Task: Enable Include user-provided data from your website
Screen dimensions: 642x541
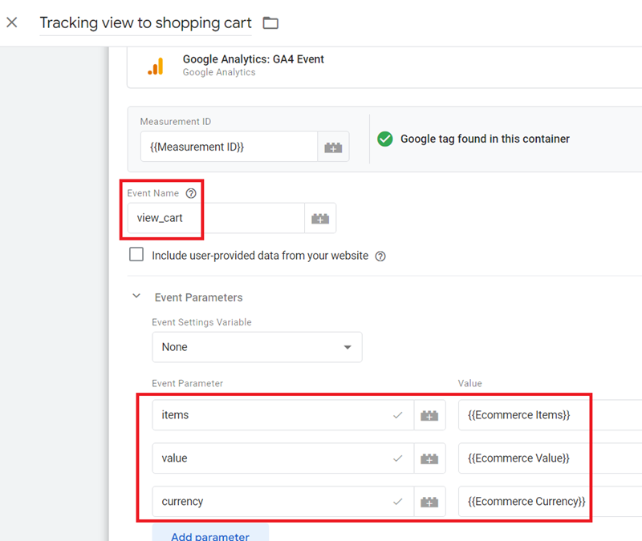Action: click(x=136, y=254)
